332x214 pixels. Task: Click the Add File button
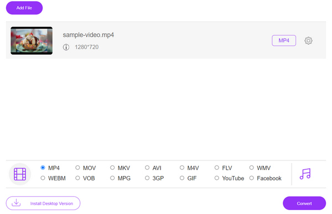pos(24,8)
